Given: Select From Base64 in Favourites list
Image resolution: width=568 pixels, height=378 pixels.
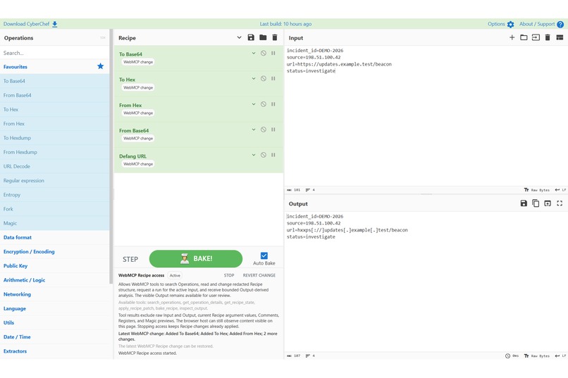Looking at the screenshot, I should pos(54,95).
